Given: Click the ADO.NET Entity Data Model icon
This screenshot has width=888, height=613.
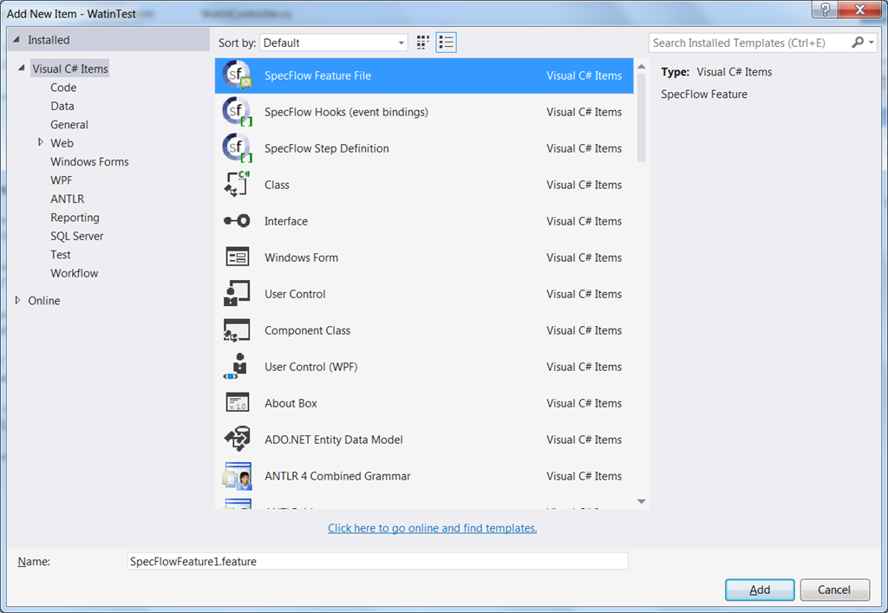Looking at the screenshot, I should (x=237, y=440).
